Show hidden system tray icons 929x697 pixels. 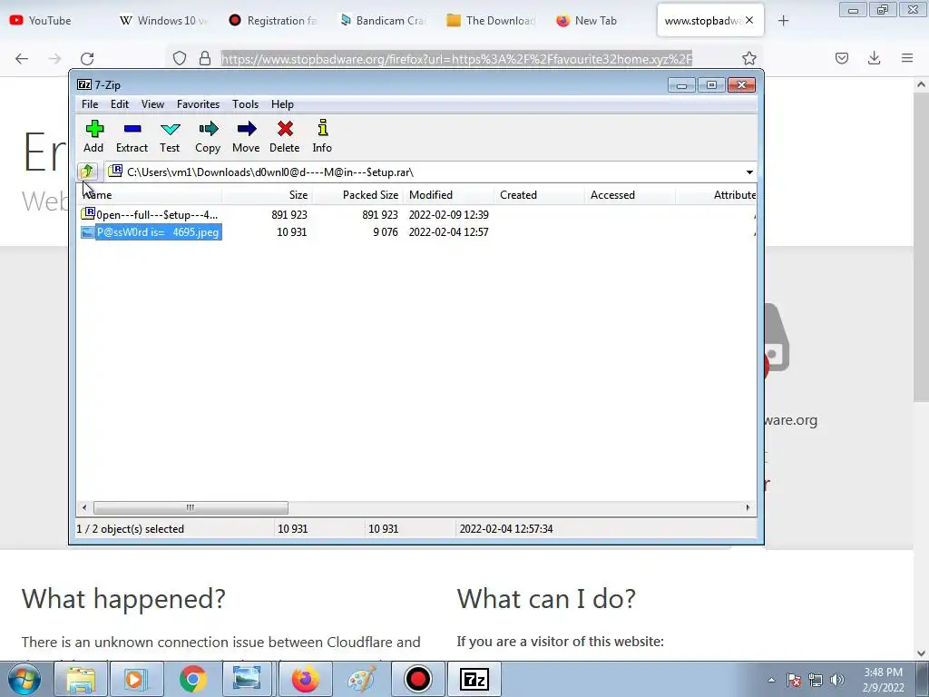[771, 680]
